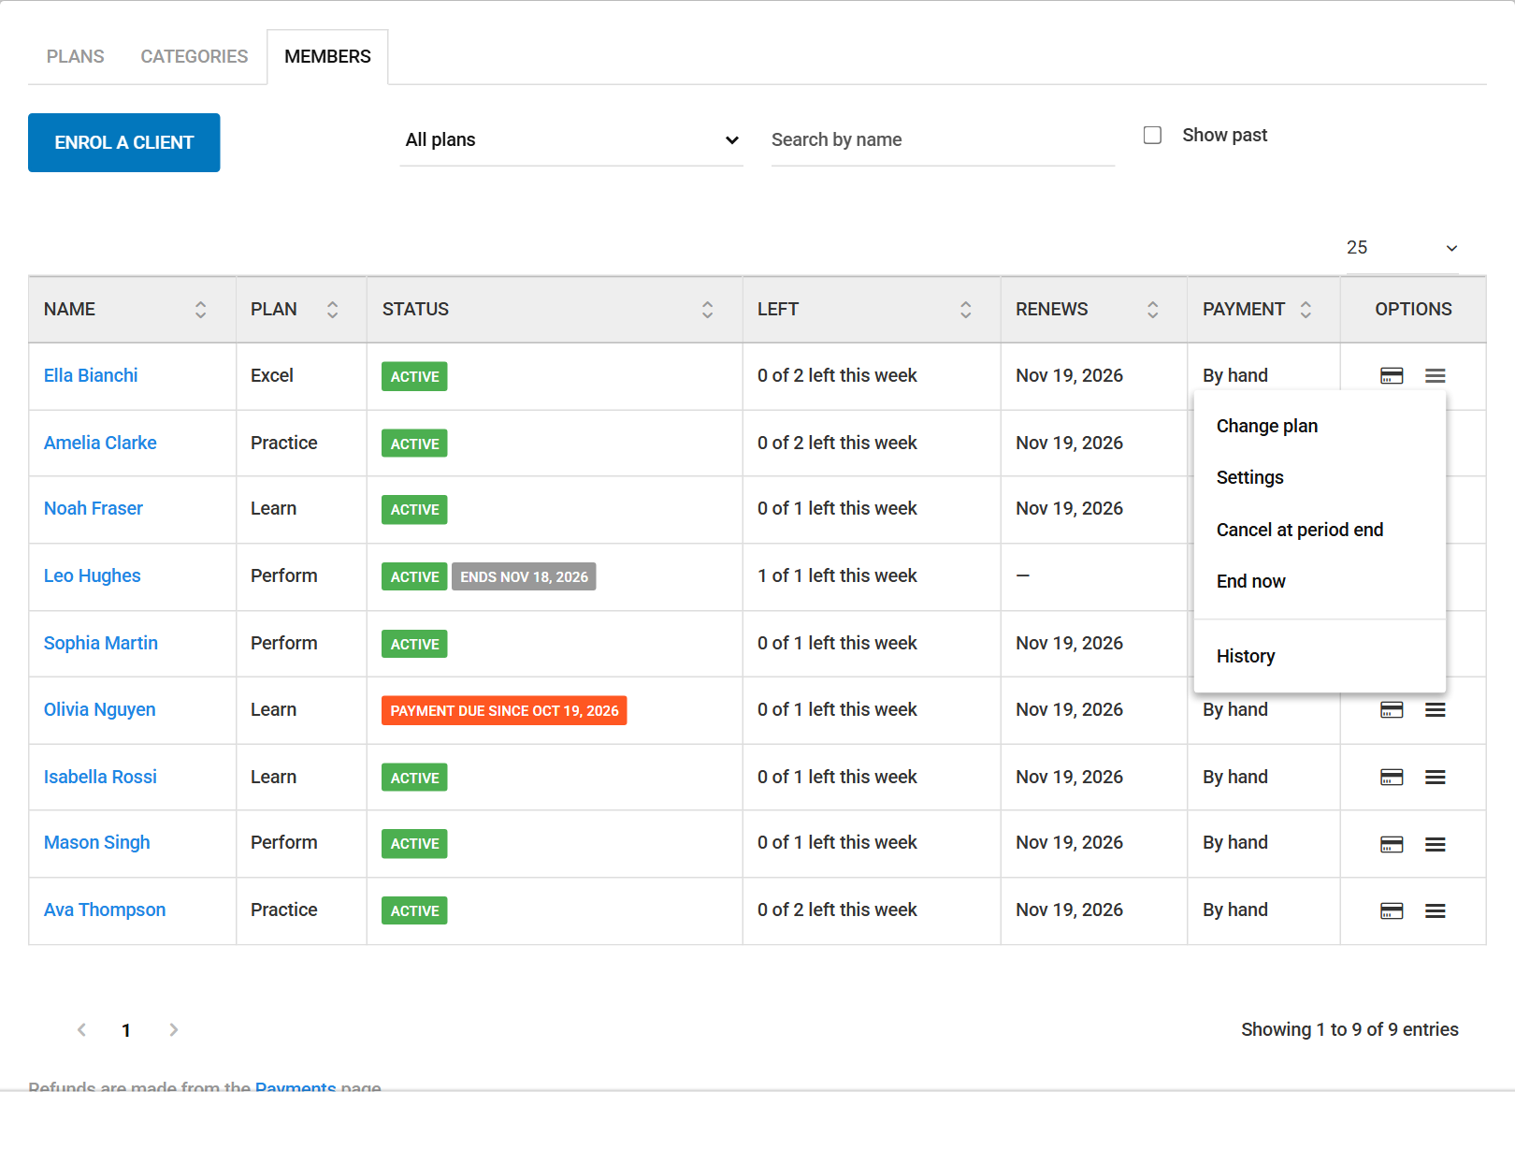Click page number 1 in pagination
This screenshot has height=1150, width=1515.
[126, 1030]
